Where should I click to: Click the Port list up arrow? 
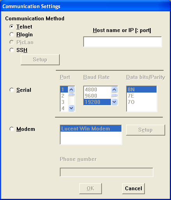point(71,89)
